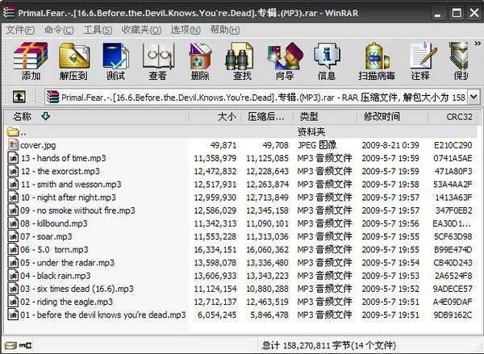
Task: Sort by 名称 column header
Action: (96, 117)
